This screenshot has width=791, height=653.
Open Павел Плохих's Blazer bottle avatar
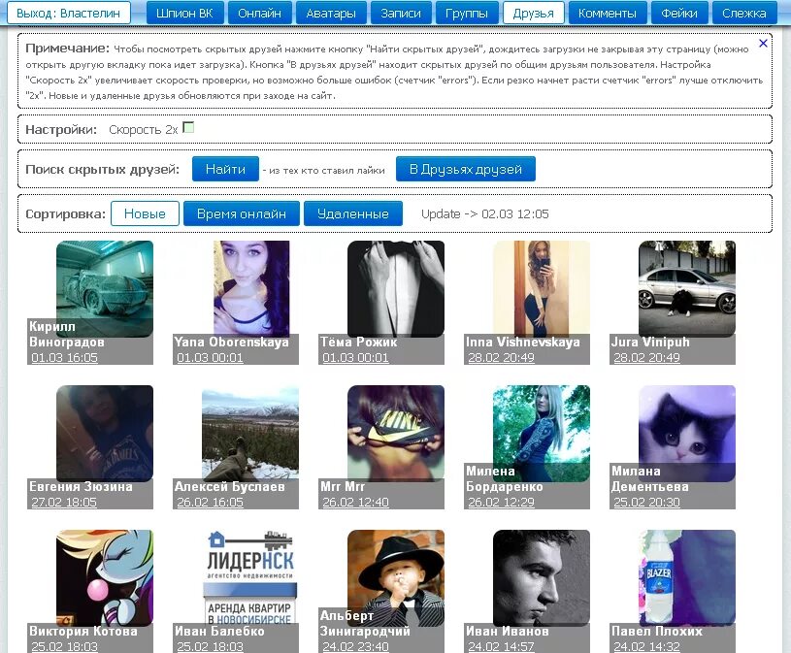[687, 578]
